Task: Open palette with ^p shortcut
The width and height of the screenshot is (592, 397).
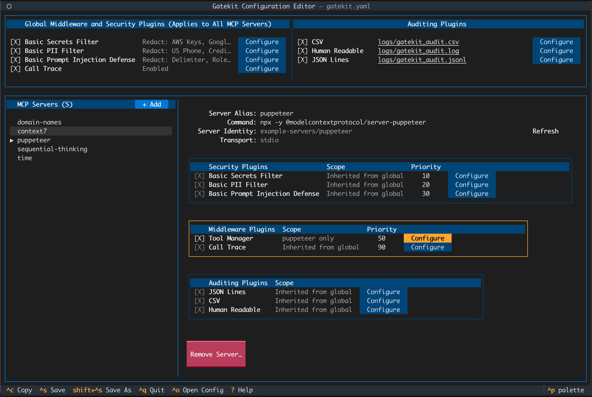Action: tap(565, 390)
